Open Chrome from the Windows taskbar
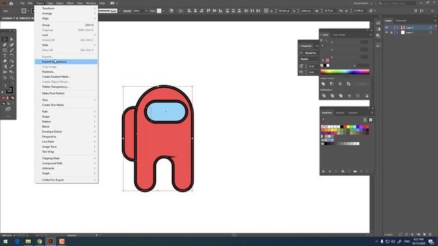Viewport: 438px width, 246px height. click(40, 241)
